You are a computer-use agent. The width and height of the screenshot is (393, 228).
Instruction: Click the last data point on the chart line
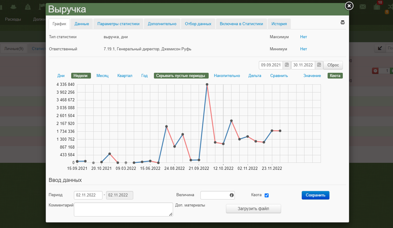[280, 131]
